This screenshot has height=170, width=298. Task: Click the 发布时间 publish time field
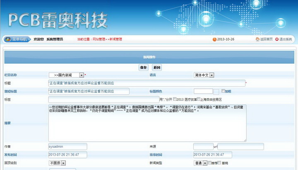pos(67,155)
